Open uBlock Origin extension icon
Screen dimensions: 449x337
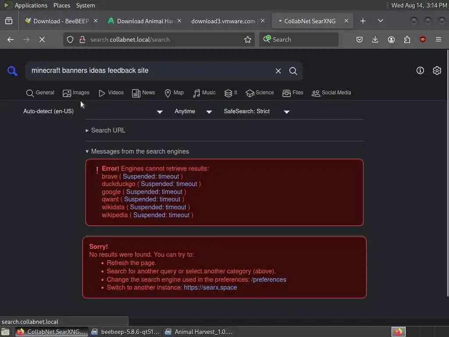[423, 39]
